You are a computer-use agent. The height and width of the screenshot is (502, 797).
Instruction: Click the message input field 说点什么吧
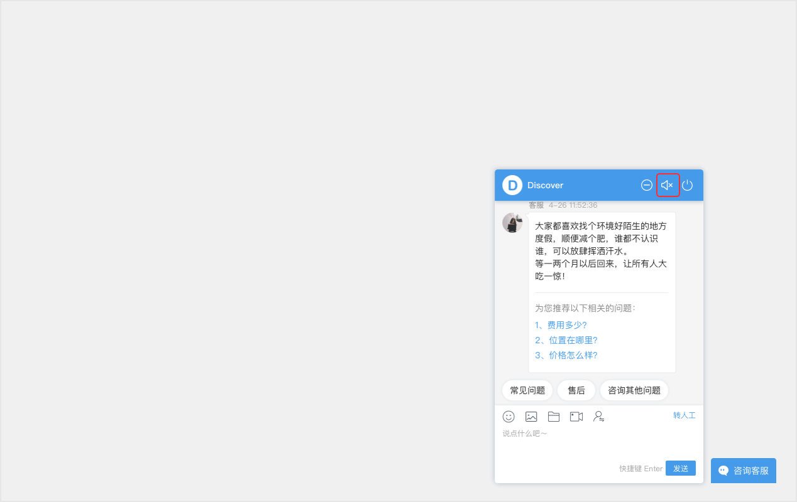point(598,442)
